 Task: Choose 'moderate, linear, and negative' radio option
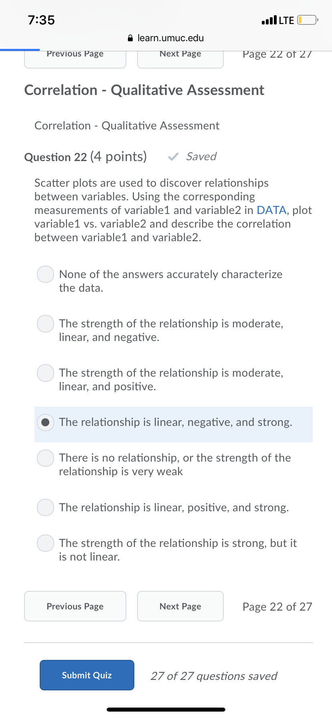point(46,324)
